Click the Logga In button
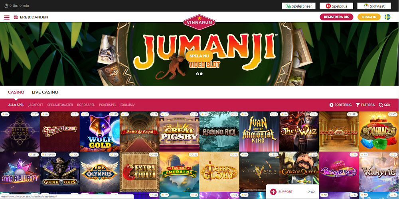Image resolution: width=399 pixels, height=199 pixels. point(369,17)
